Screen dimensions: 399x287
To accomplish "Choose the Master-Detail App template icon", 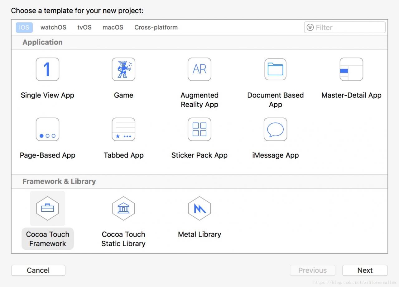I will point(351,69).
